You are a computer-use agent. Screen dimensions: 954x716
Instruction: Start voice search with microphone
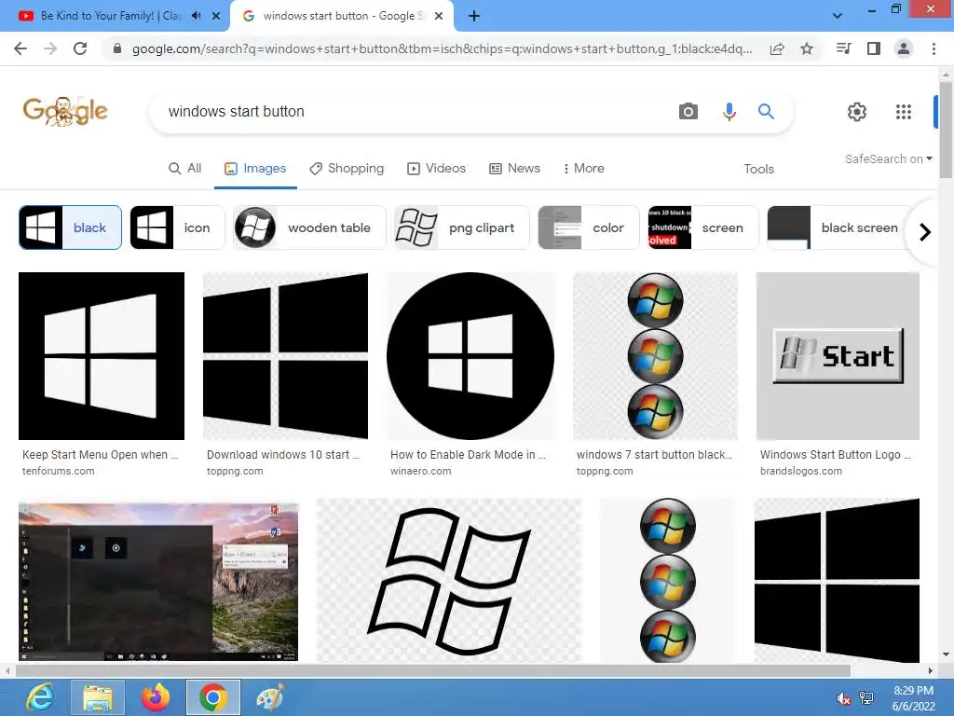[729, 112]
